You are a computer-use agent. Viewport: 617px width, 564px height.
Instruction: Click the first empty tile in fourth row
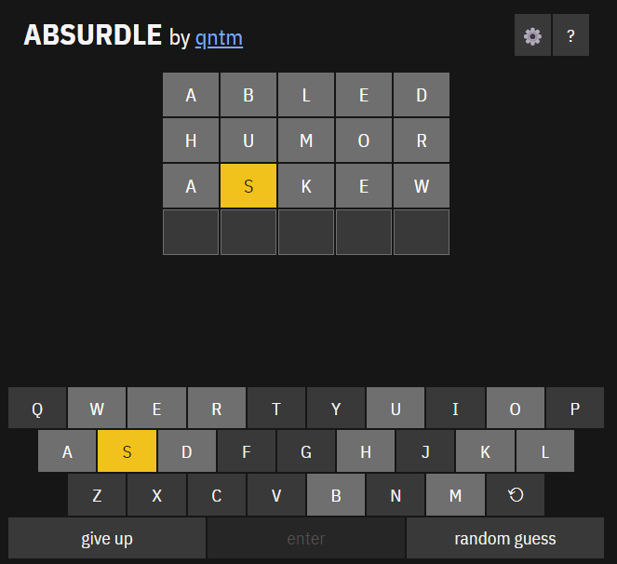tap(191, 232)
